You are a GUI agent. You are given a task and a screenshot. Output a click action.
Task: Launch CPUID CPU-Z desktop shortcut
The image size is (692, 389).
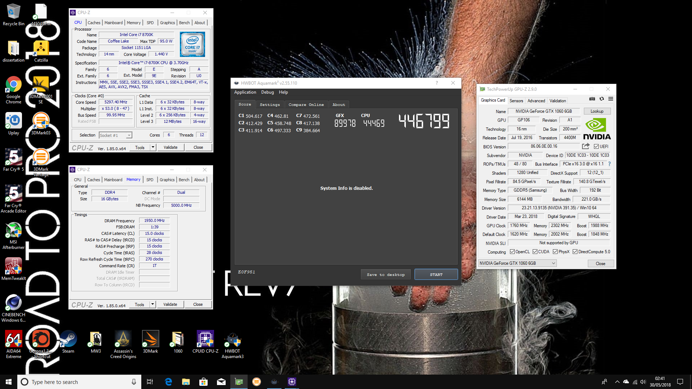coord(205,342)
